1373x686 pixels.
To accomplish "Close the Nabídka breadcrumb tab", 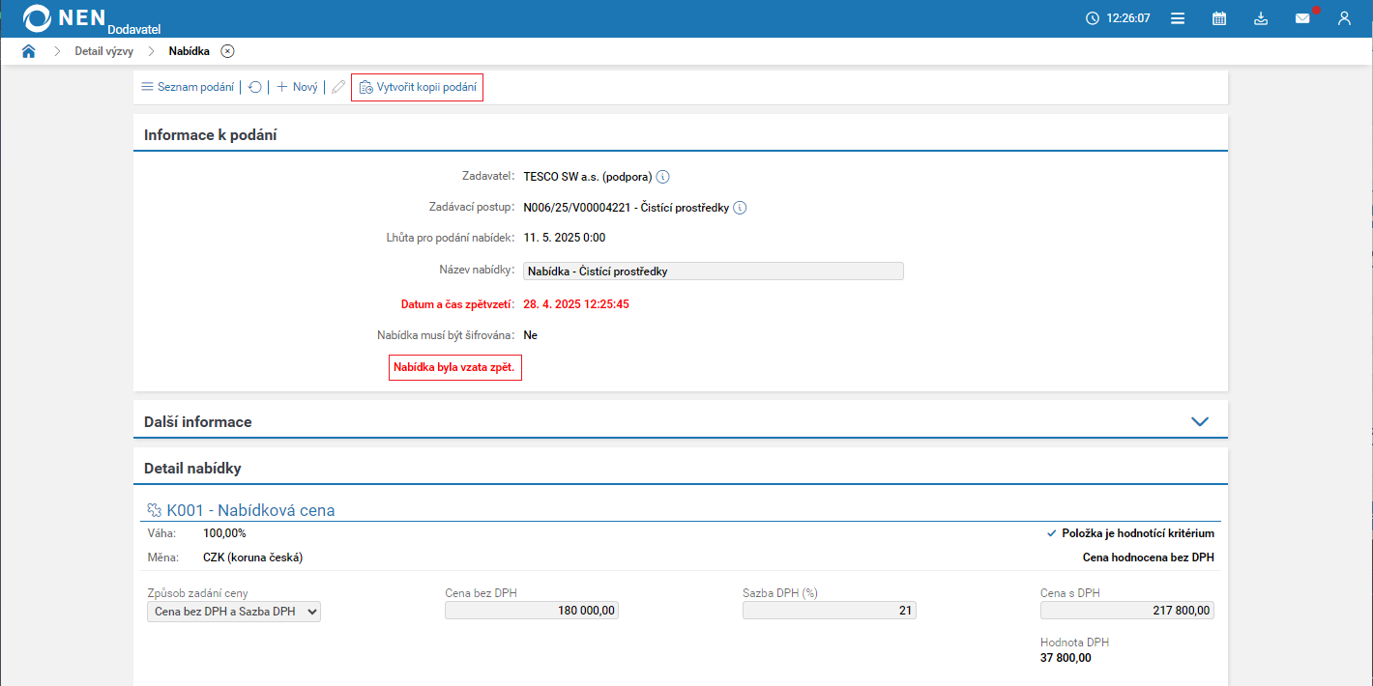I will tap(227, 51).
